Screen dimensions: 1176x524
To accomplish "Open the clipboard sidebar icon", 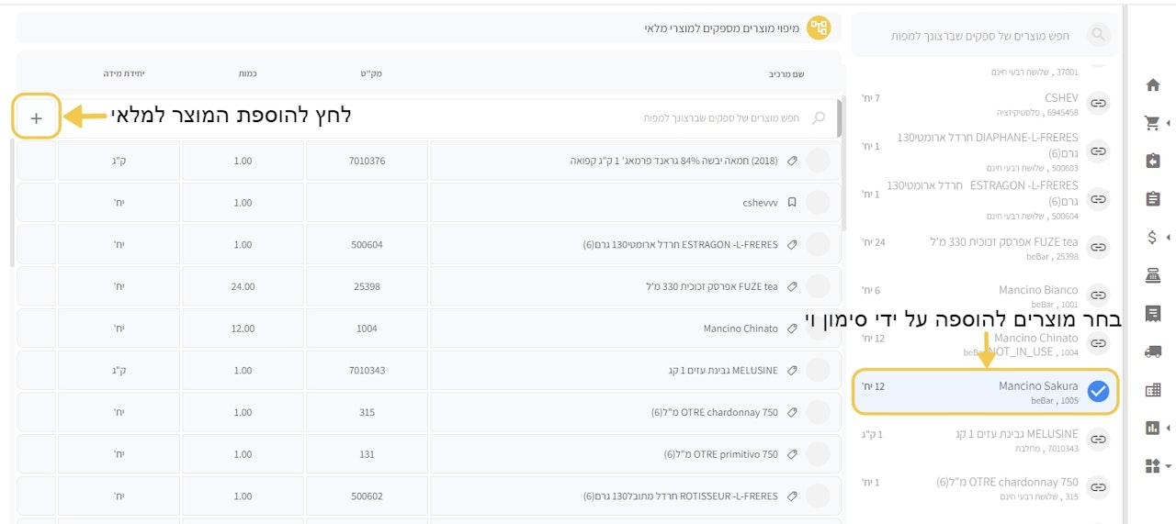I will click(x=1153, y=199).
